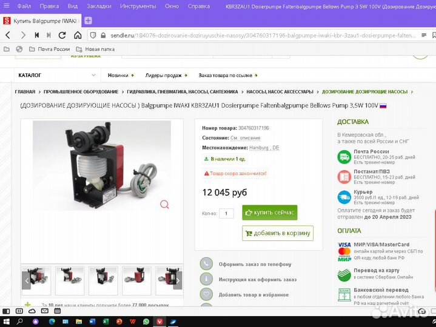Go back to previous page
Image resolution: width=436 pixels, height=327 pixels.
click(8, 35)
